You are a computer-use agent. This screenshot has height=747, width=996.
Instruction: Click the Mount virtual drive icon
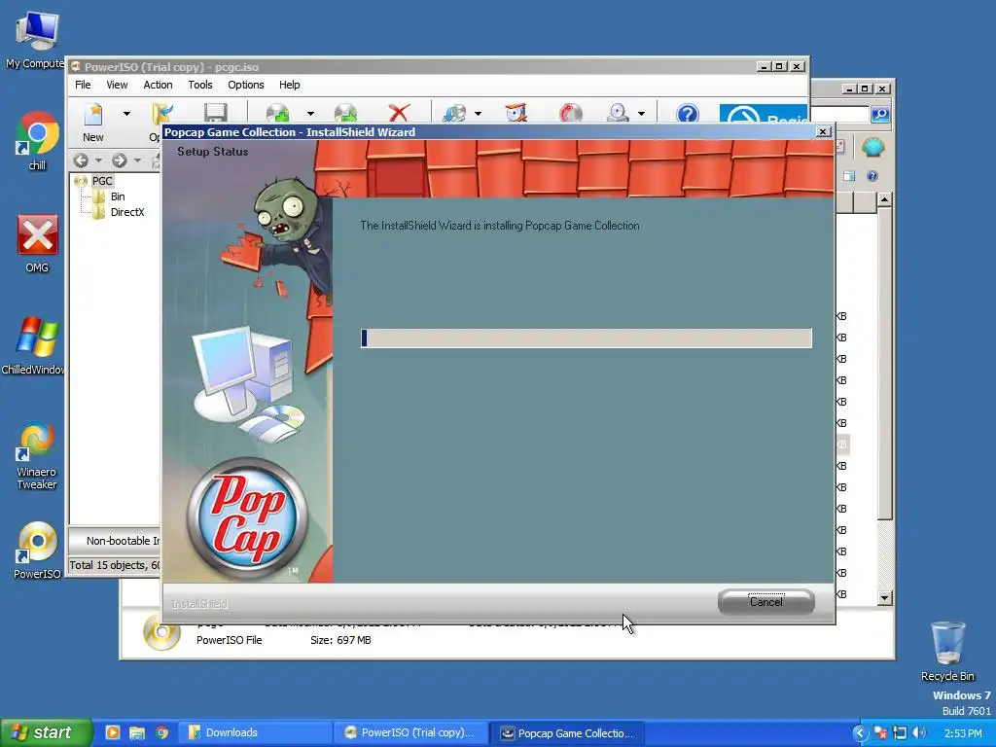pyautogui.click(x=618, y=113)
